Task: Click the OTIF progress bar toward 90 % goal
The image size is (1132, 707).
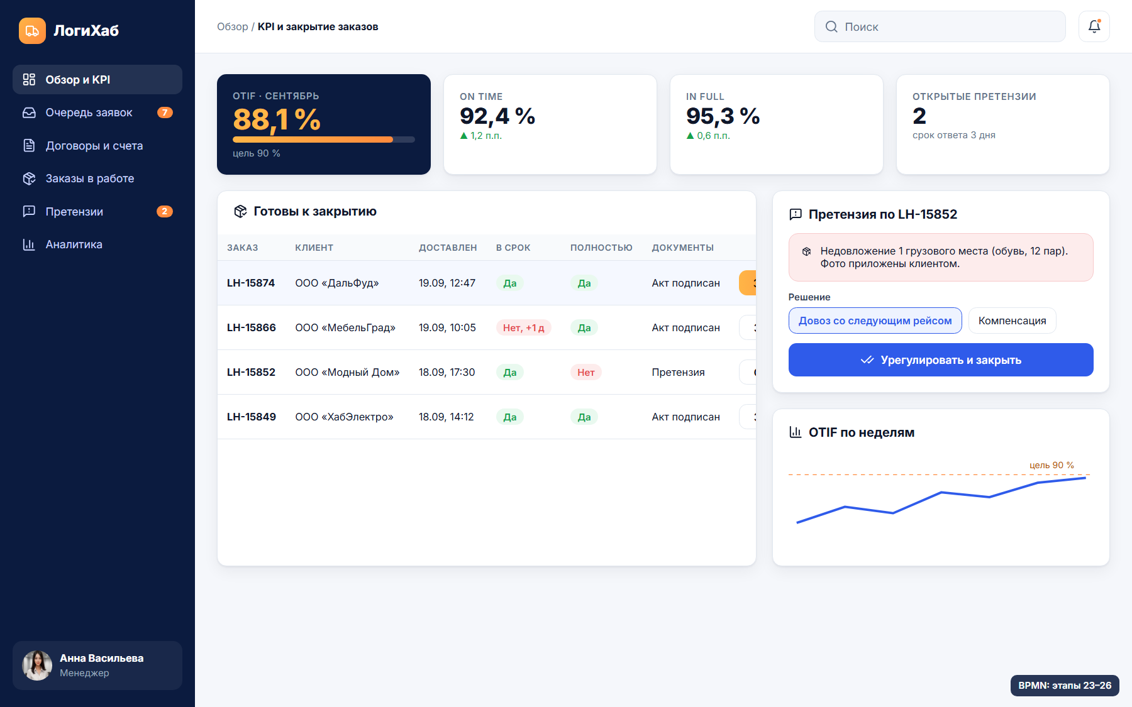Action: [x=324, y=140]
